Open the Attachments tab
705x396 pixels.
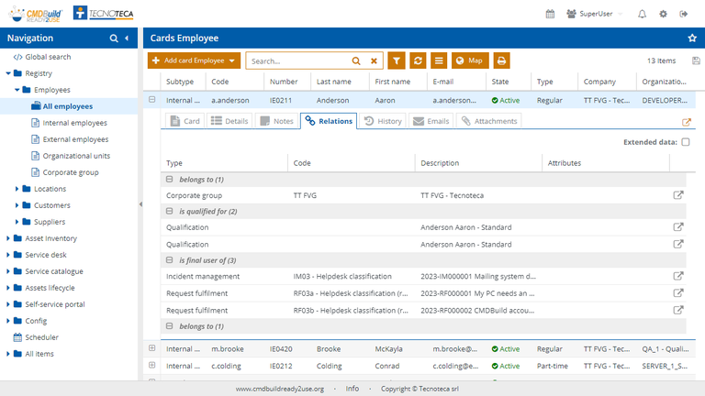[x=489, y=121]
